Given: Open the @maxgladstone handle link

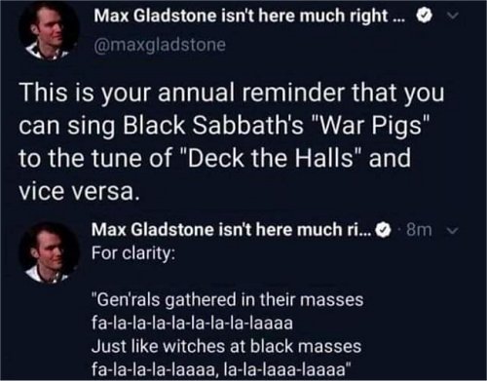Looking at the screenshot, I should [160, 45].
